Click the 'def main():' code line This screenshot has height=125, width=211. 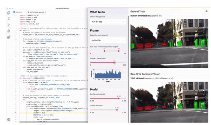pyautogui.click(x=24, y=30)
